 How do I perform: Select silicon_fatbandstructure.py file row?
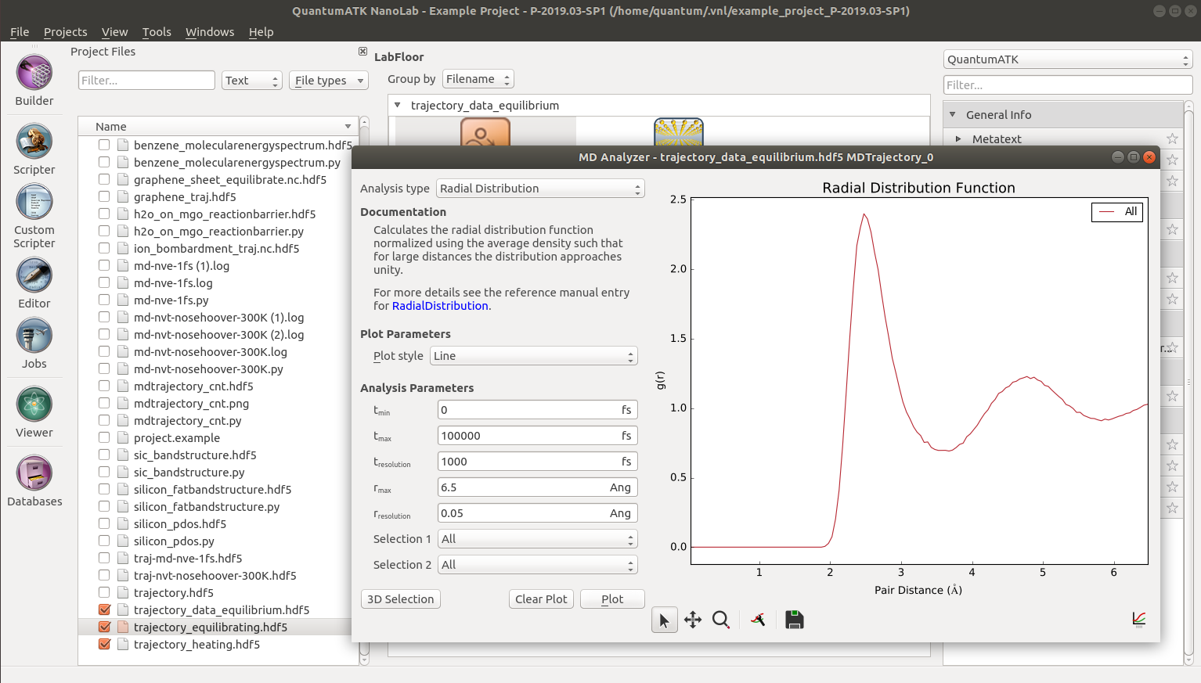[218, 506]
